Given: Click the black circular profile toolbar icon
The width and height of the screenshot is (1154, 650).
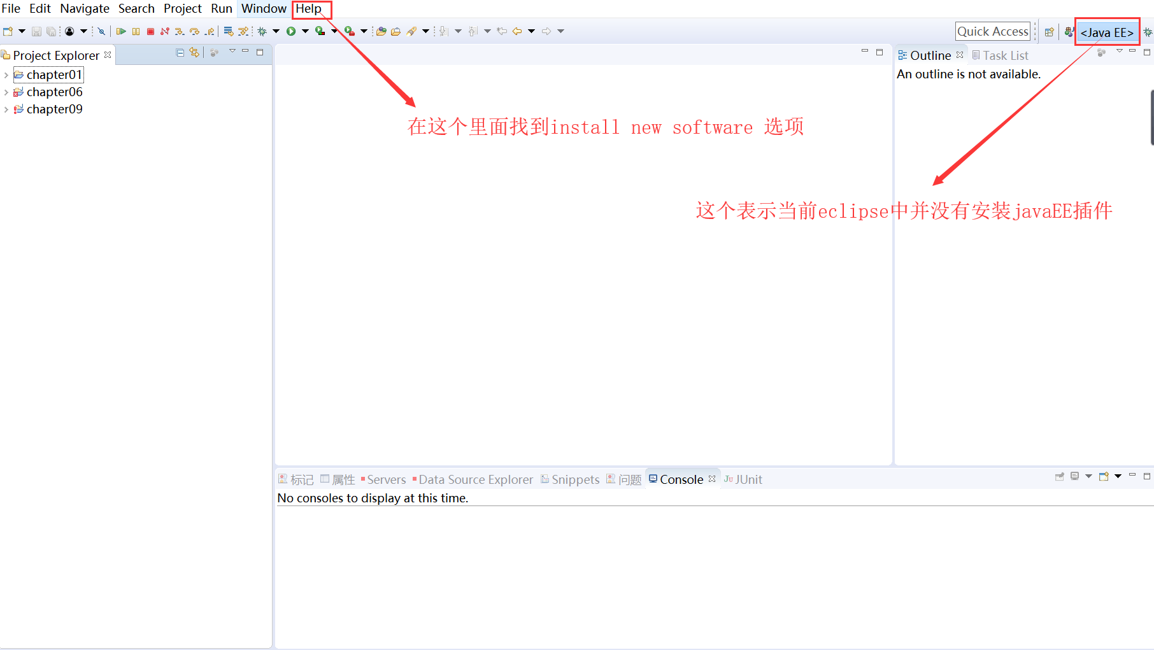Looking at the screenshot, I should pos(69,31).
